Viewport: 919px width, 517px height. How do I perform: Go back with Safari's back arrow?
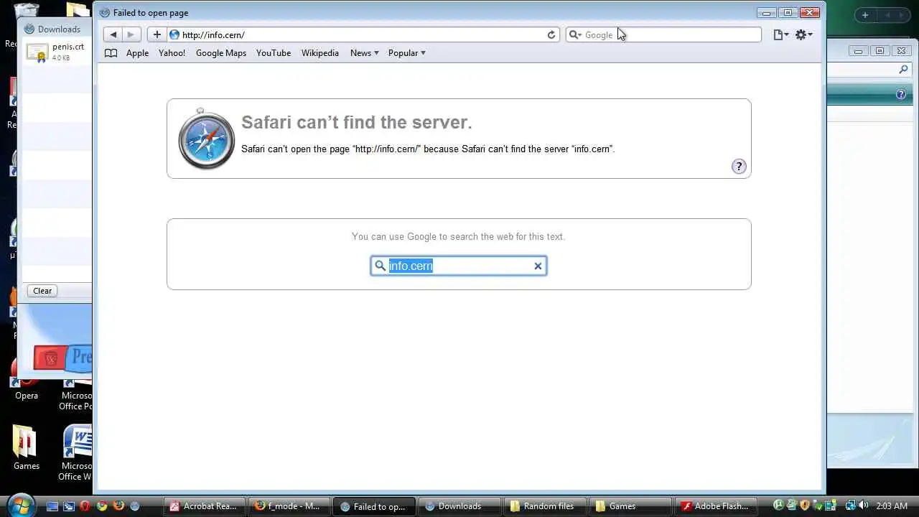click(113, 34)
